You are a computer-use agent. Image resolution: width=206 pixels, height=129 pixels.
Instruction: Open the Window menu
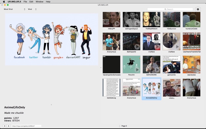coord(39,2)
